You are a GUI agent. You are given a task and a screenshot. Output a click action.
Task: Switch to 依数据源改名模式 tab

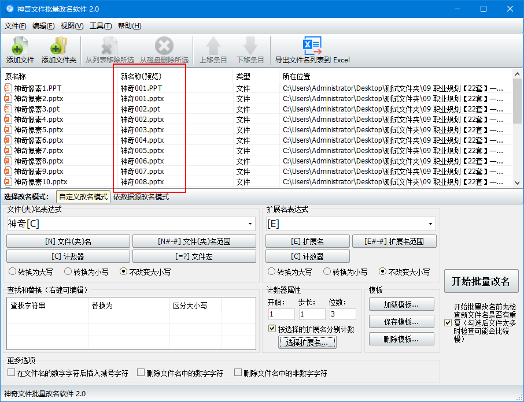141,197
